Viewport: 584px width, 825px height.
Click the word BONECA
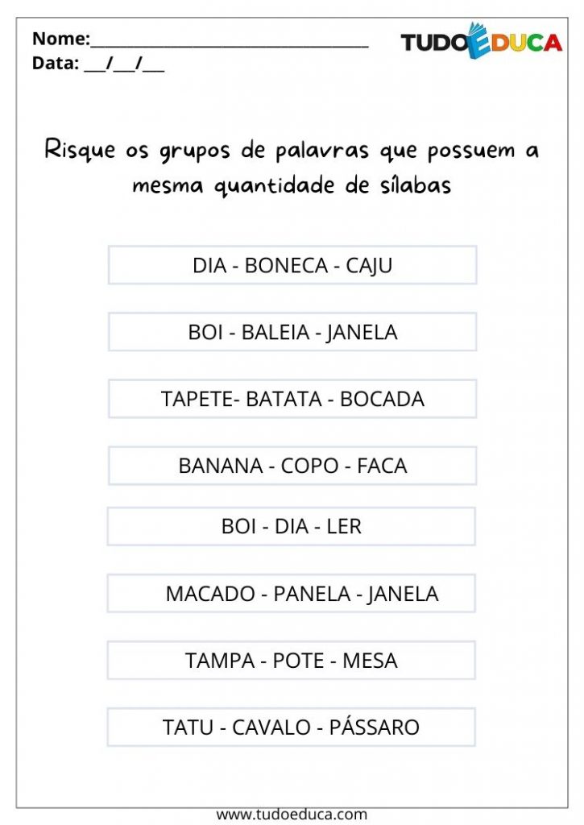(287, 266)
